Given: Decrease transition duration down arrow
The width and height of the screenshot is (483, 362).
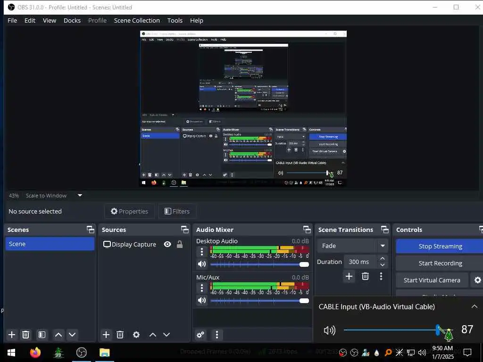Looking at the screenshot, I should 382,265.
